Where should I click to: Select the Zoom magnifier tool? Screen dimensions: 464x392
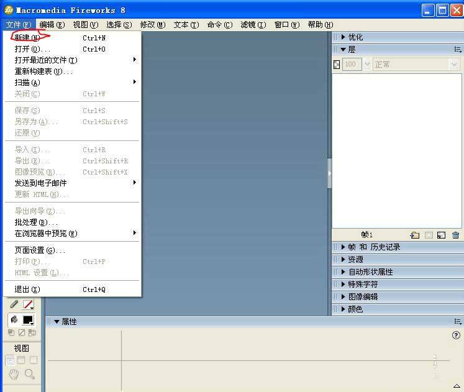[29, 374]
